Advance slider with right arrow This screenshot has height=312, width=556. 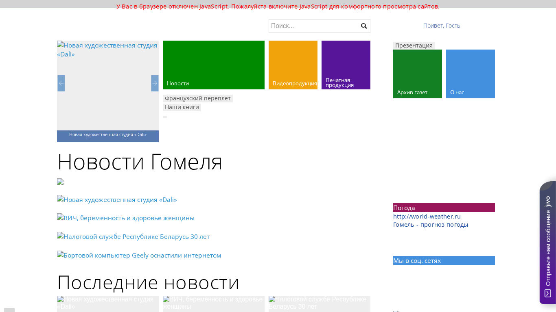point(155,83)
